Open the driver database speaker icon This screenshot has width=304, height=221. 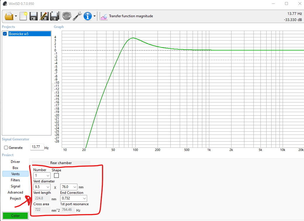pos(67,16)
